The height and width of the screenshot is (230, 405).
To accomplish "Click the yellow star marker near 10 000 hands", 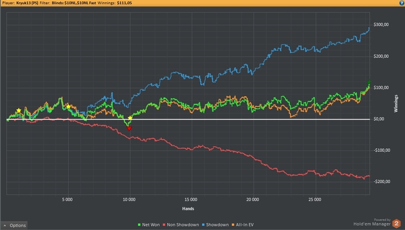I will (x=130, y=118).
